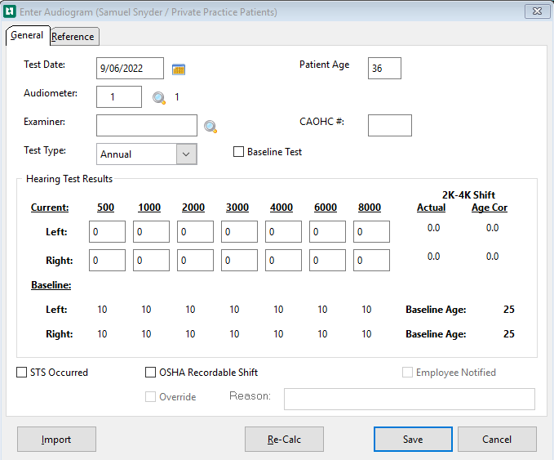Viewport: 554px width, 460px height.
Task: Click Current Right 3000 Hz field
Action: (x=239, y=261)
